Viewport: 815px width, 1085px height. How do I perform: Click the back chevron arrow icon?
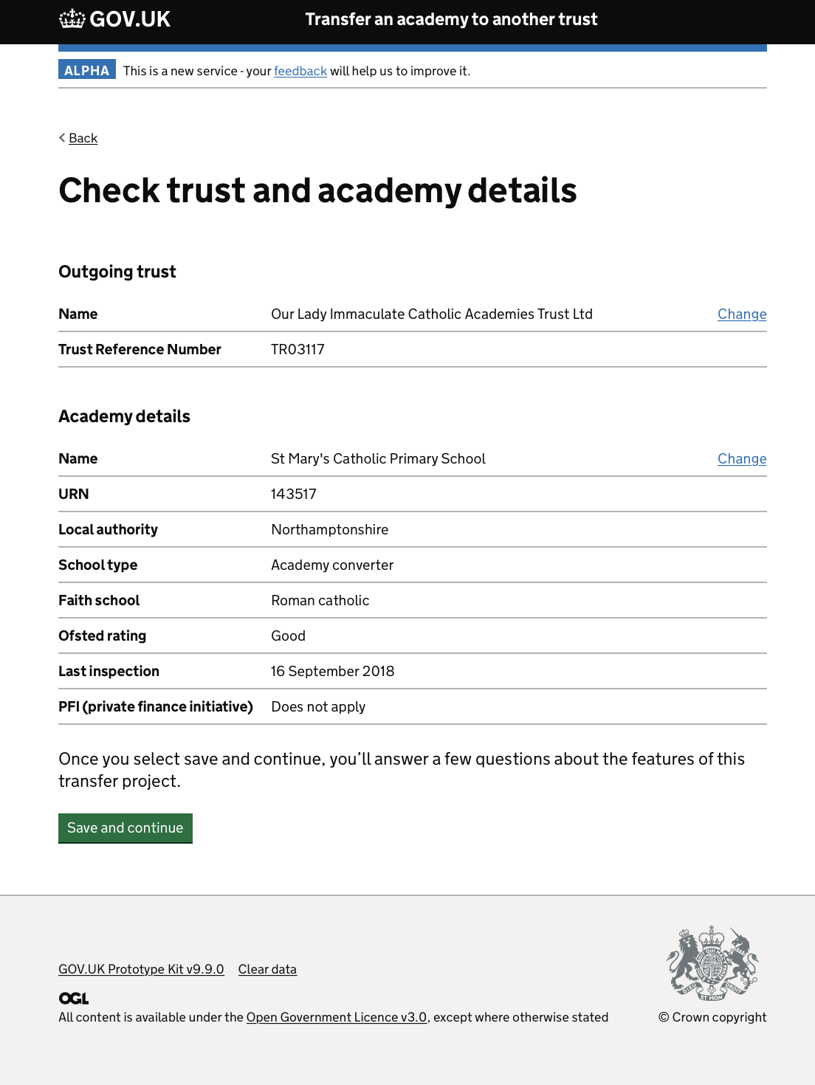tap(62, 138)
